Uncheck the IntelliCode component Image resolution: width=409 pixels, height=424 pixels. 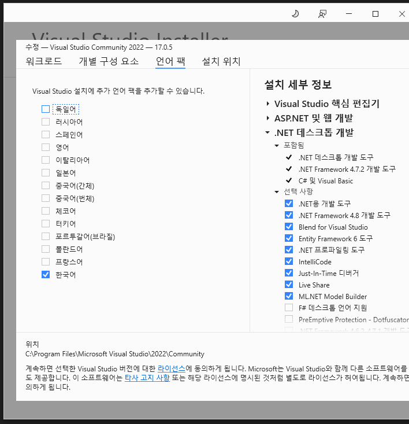click(x=289, y=261)
